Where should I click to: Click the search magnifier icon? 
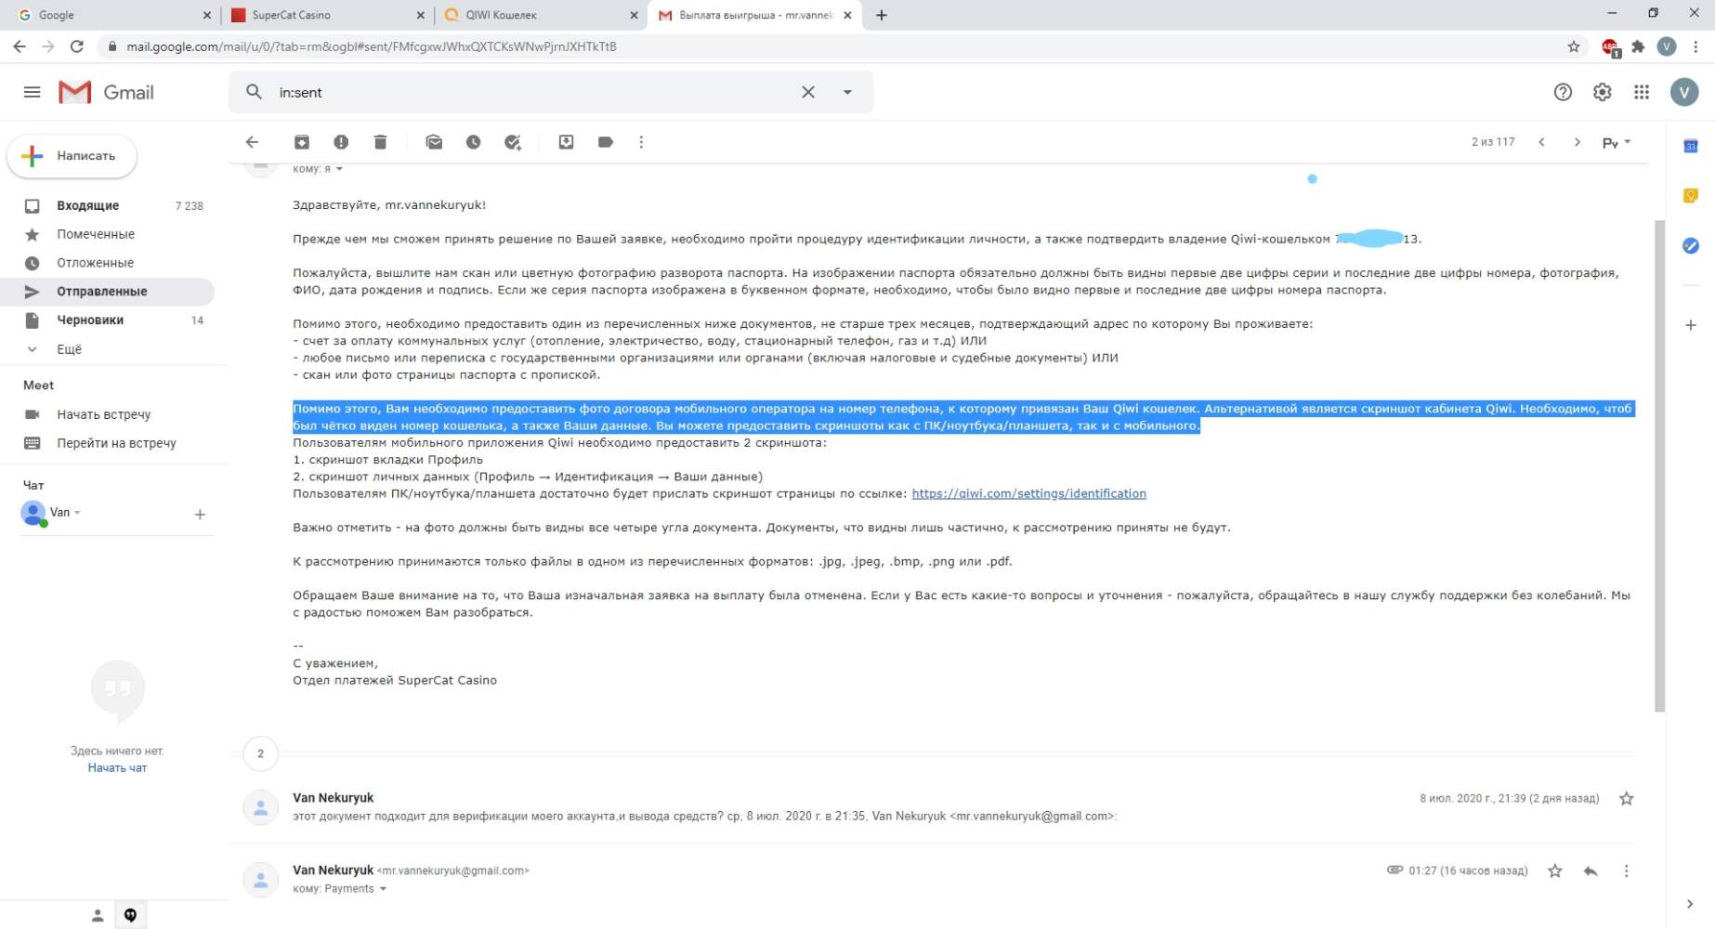pos(254,92)
